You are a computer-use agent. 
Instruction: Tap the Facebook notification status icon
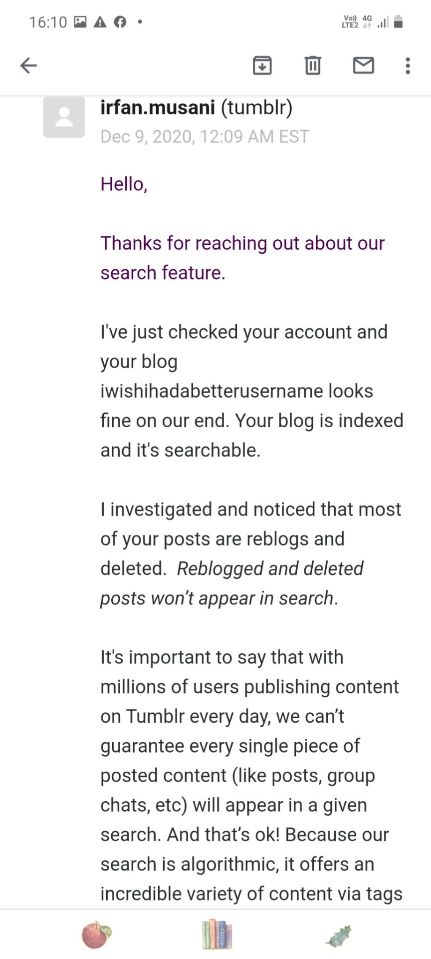pyautogui.click(x=120, y=22)
